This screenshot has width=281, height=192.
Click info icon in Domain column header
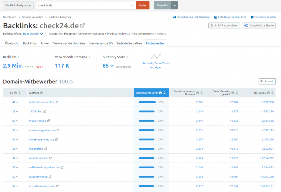(x=41, y=93)
